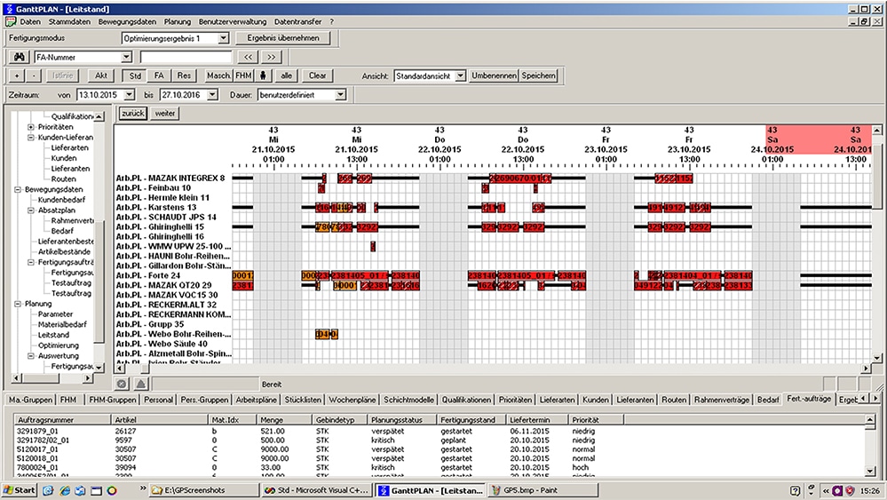Toggle the FHM filter button
887x500 pixels.
click(243, 75)
